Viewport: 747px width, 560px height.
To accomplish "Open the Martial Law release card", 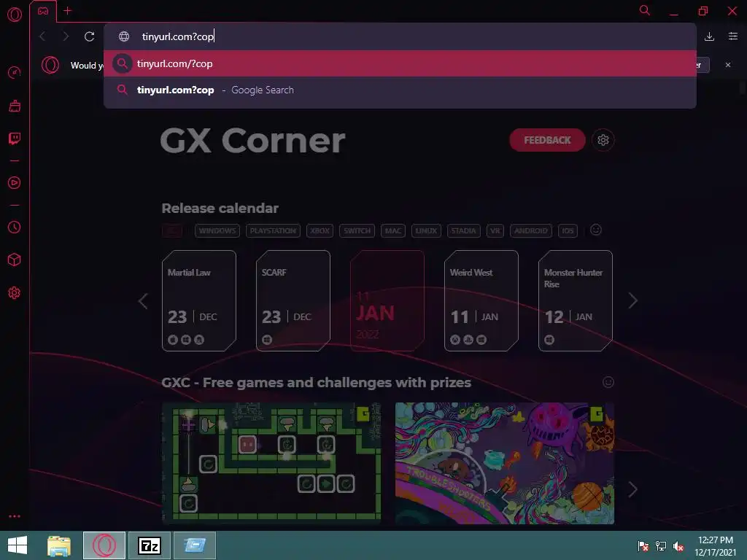I will 199,301.
